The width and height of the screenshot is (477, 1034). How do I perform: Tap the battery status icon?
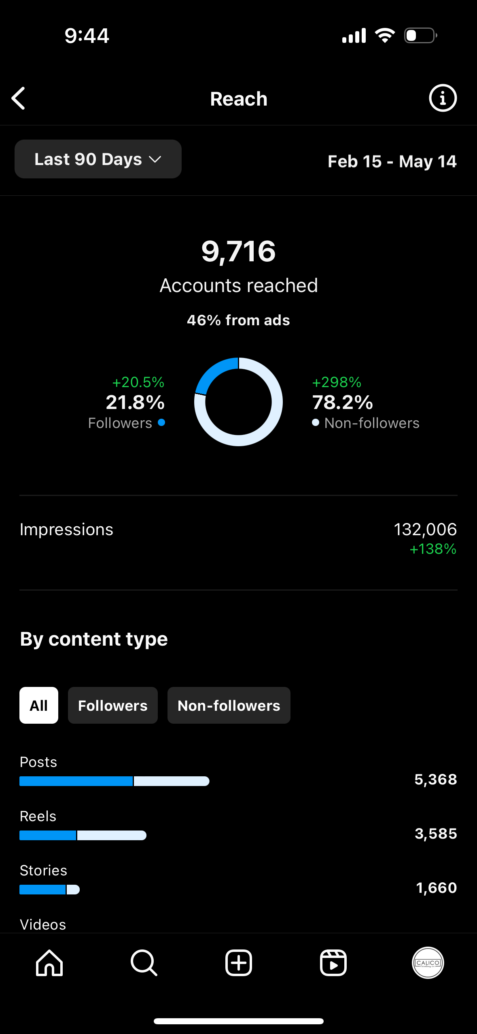[420, 36]
